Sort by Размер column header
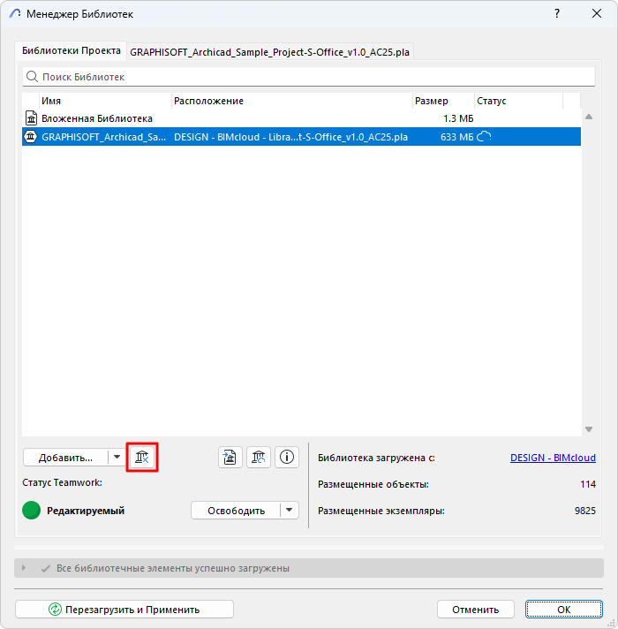 (443, 101)
